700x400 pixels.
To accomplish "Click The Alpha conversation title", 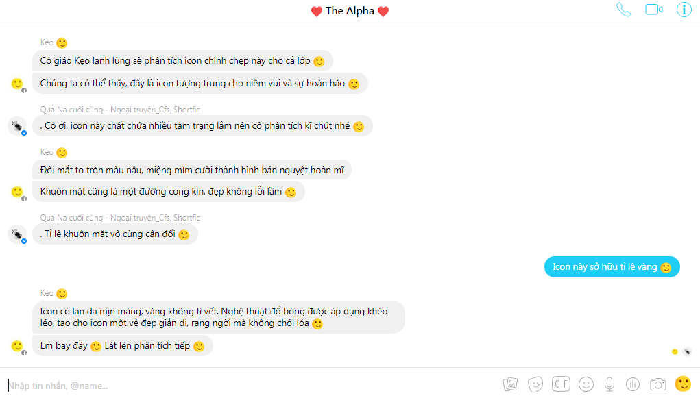I will pos(350,11).
